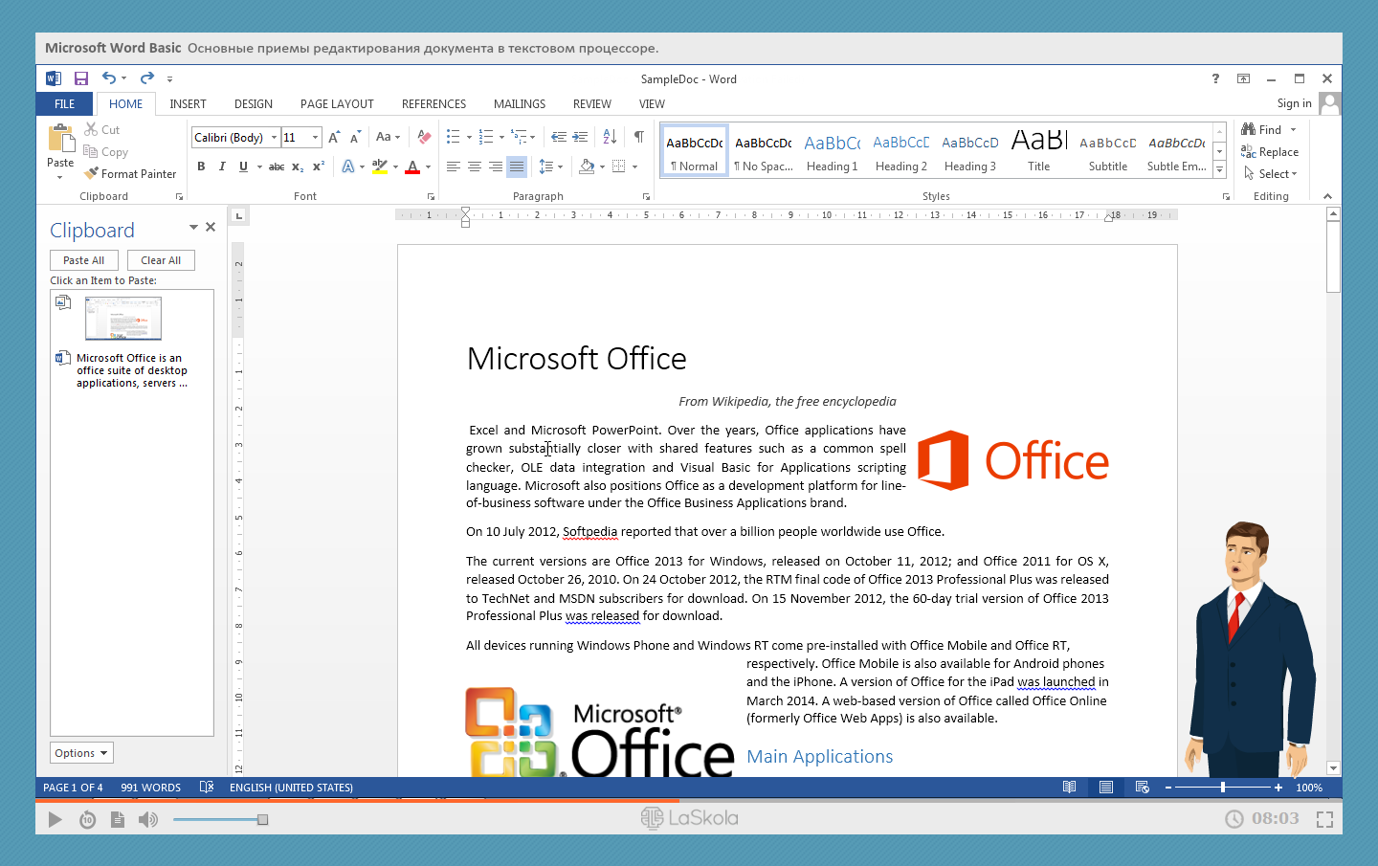Click the zoom slider in status bar
The width and height of the screenshot is (1378, 866).
point(1223,788)
